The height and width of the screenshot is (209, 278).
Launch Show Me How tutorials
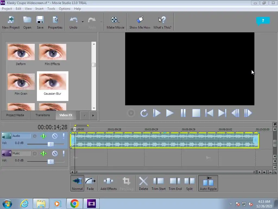click(140, 23)
